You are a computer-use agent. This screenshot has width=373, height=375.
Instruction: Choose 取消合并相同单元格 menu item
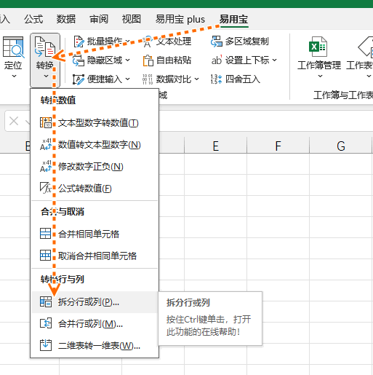tap(95, 256)
